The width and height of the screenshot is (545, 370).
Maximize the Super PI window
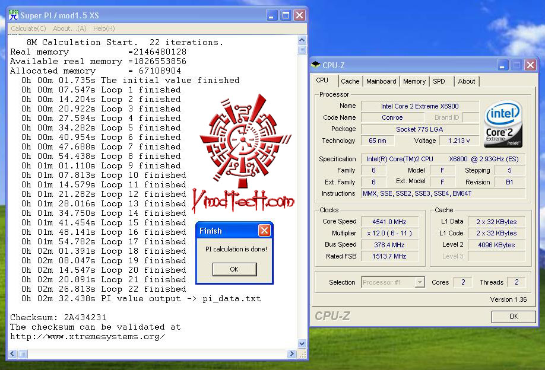coord(286,15)
